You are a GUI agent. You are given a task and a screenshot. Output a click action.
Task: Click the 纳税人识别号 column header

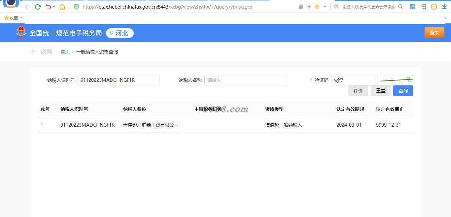(74, 109)
